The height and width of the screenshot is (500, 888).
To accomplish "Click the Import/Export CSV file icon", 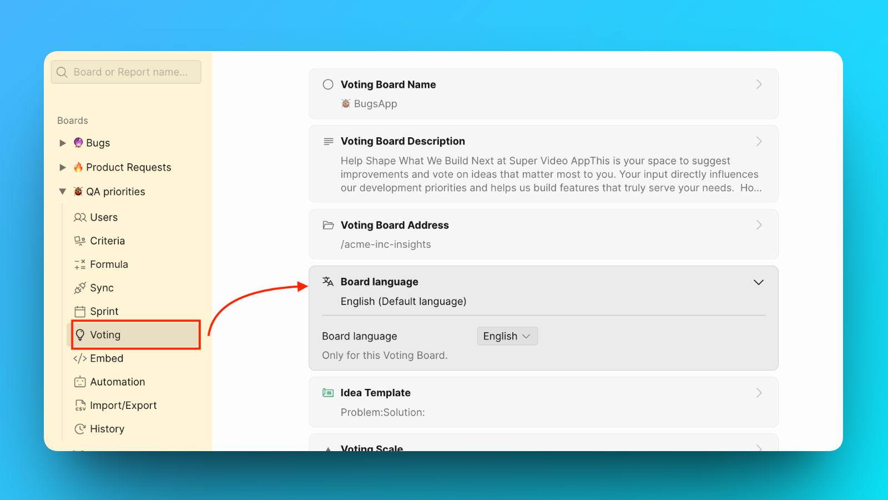I will pyautogui.click(x=80, y=406).
